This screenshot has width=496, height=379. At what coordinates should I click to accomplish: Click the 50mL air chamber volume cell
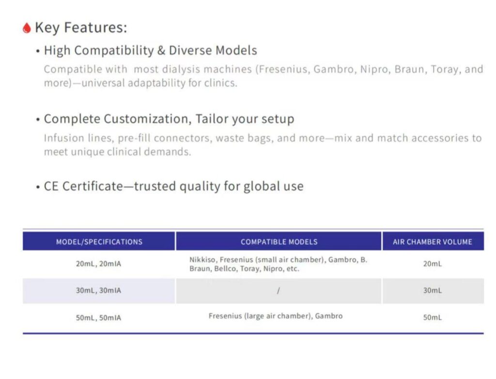pos(433,318)
